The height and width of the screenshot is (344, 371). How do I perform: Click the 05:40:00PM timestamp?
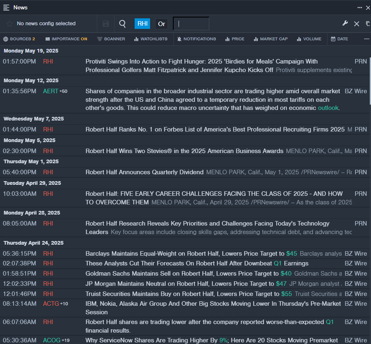click(x=20, y=172)
